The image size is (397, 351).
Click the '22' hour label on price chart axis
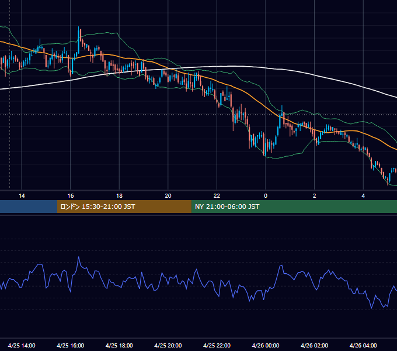pos(217,196)
